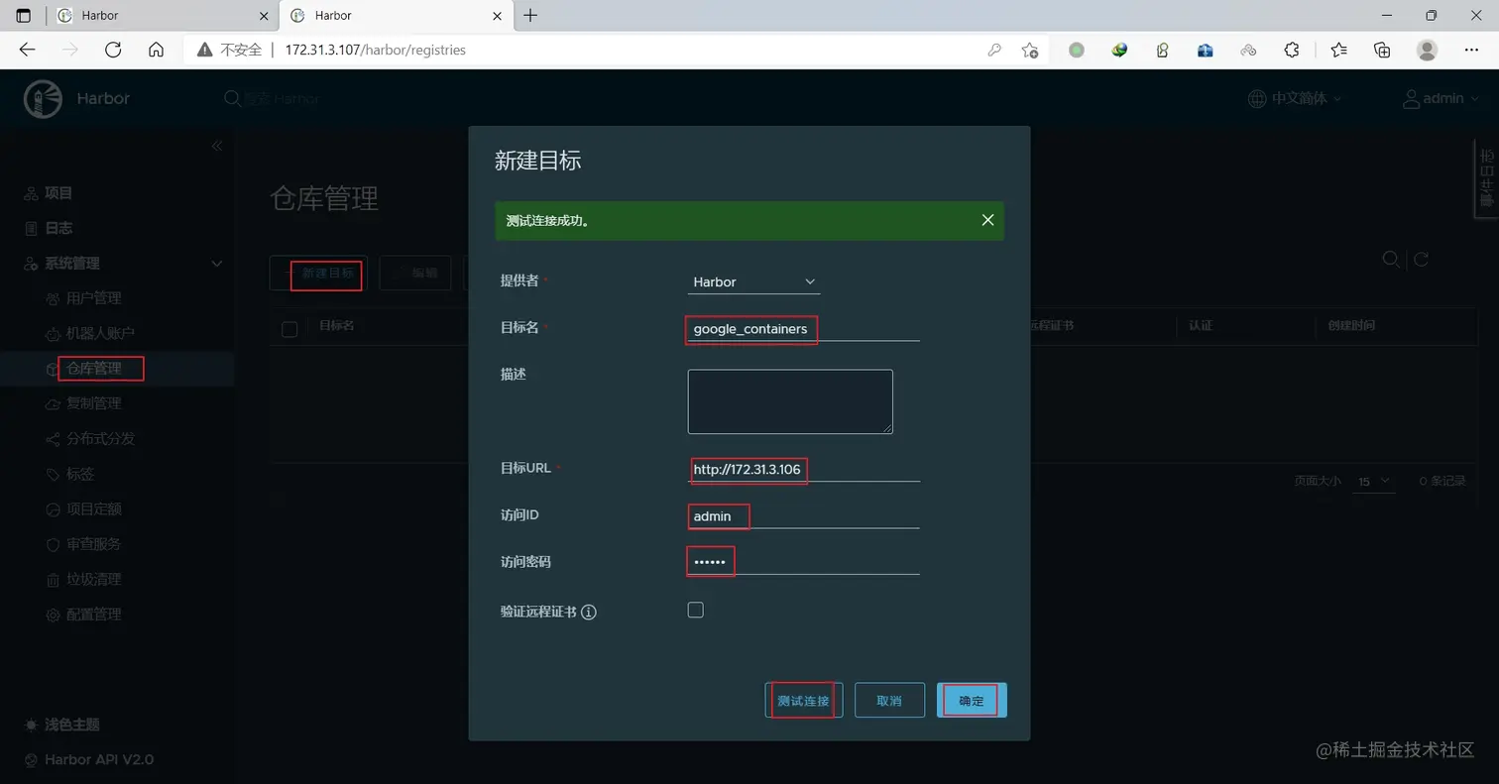This screenshot has height=784, width=1499.
Task: Click the 取消 cancel button
Action: pos(889,700)
